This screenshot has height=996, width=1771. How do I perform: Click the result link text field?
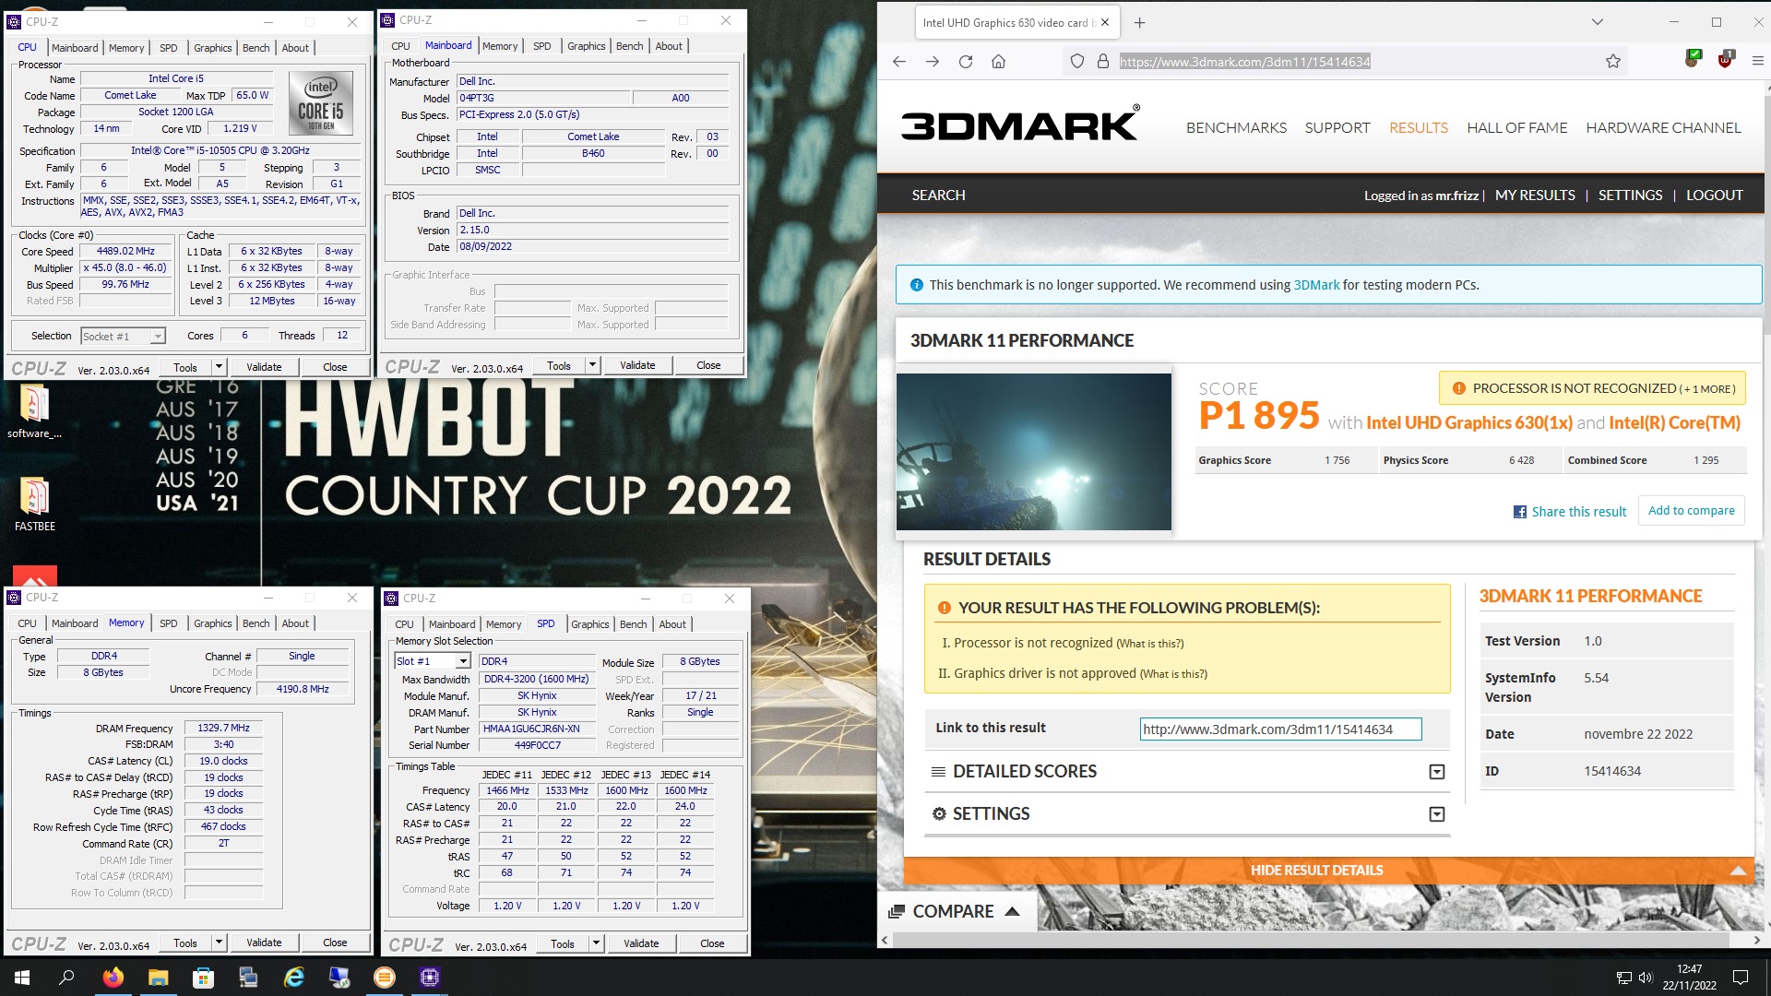1280,729
